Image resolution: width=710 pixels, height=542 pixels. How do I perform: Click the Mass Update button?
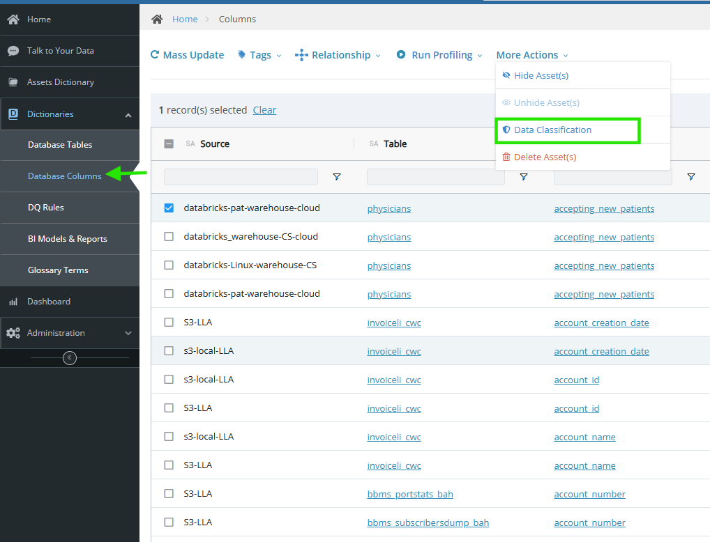188,55
